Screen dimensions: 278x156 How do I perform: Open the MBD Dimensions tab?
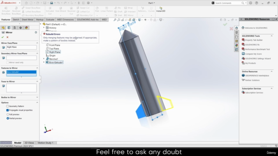pos(65,19)
